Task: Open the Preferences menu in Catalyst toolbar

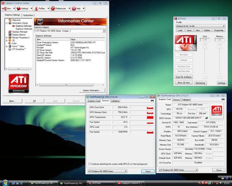Action: [58, 8]
